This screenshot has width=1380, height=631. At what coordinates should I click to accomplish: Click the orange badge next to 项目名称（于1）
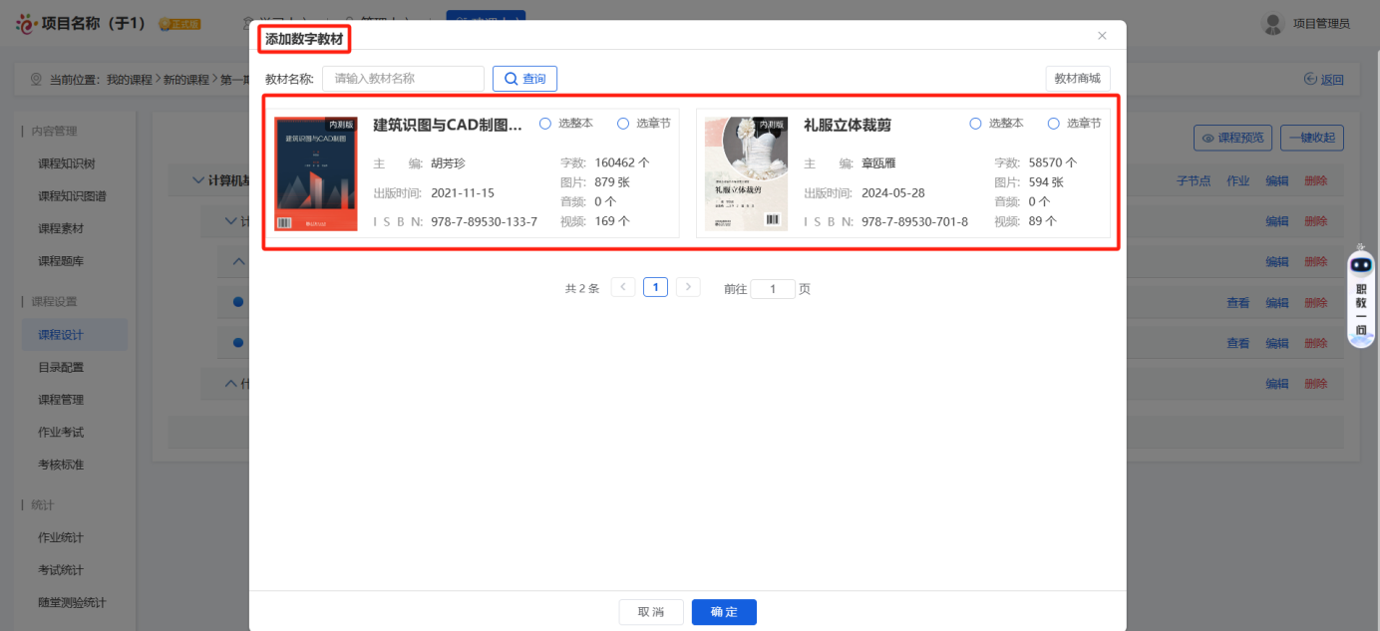tap(177, 21)
